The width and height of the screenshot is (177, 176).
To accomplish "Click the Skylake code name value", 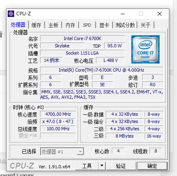I will [x=62, y=46].
